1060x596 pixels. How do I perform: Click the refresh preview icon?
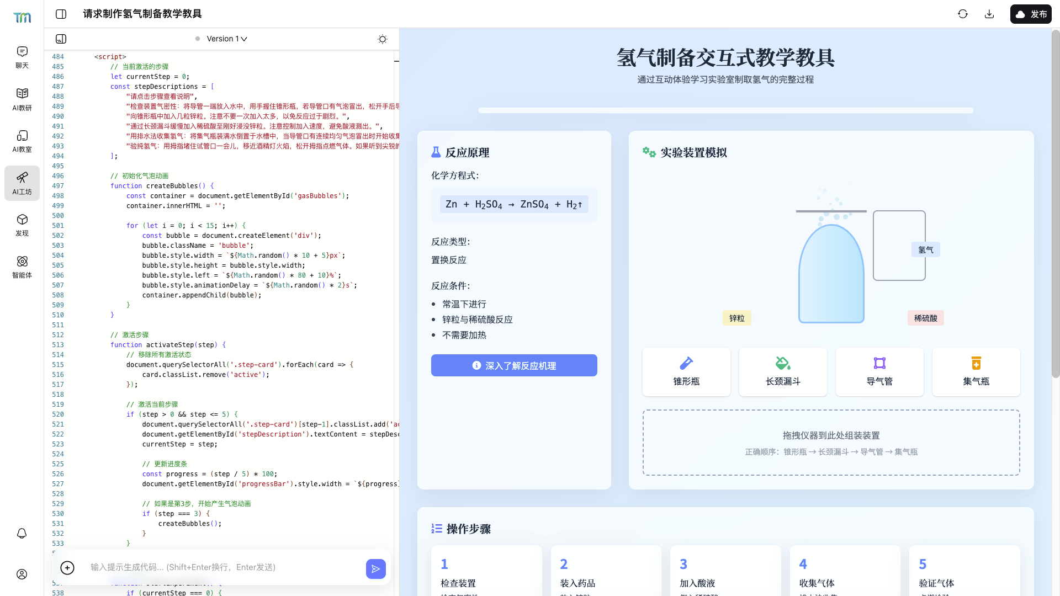(963, 14)
